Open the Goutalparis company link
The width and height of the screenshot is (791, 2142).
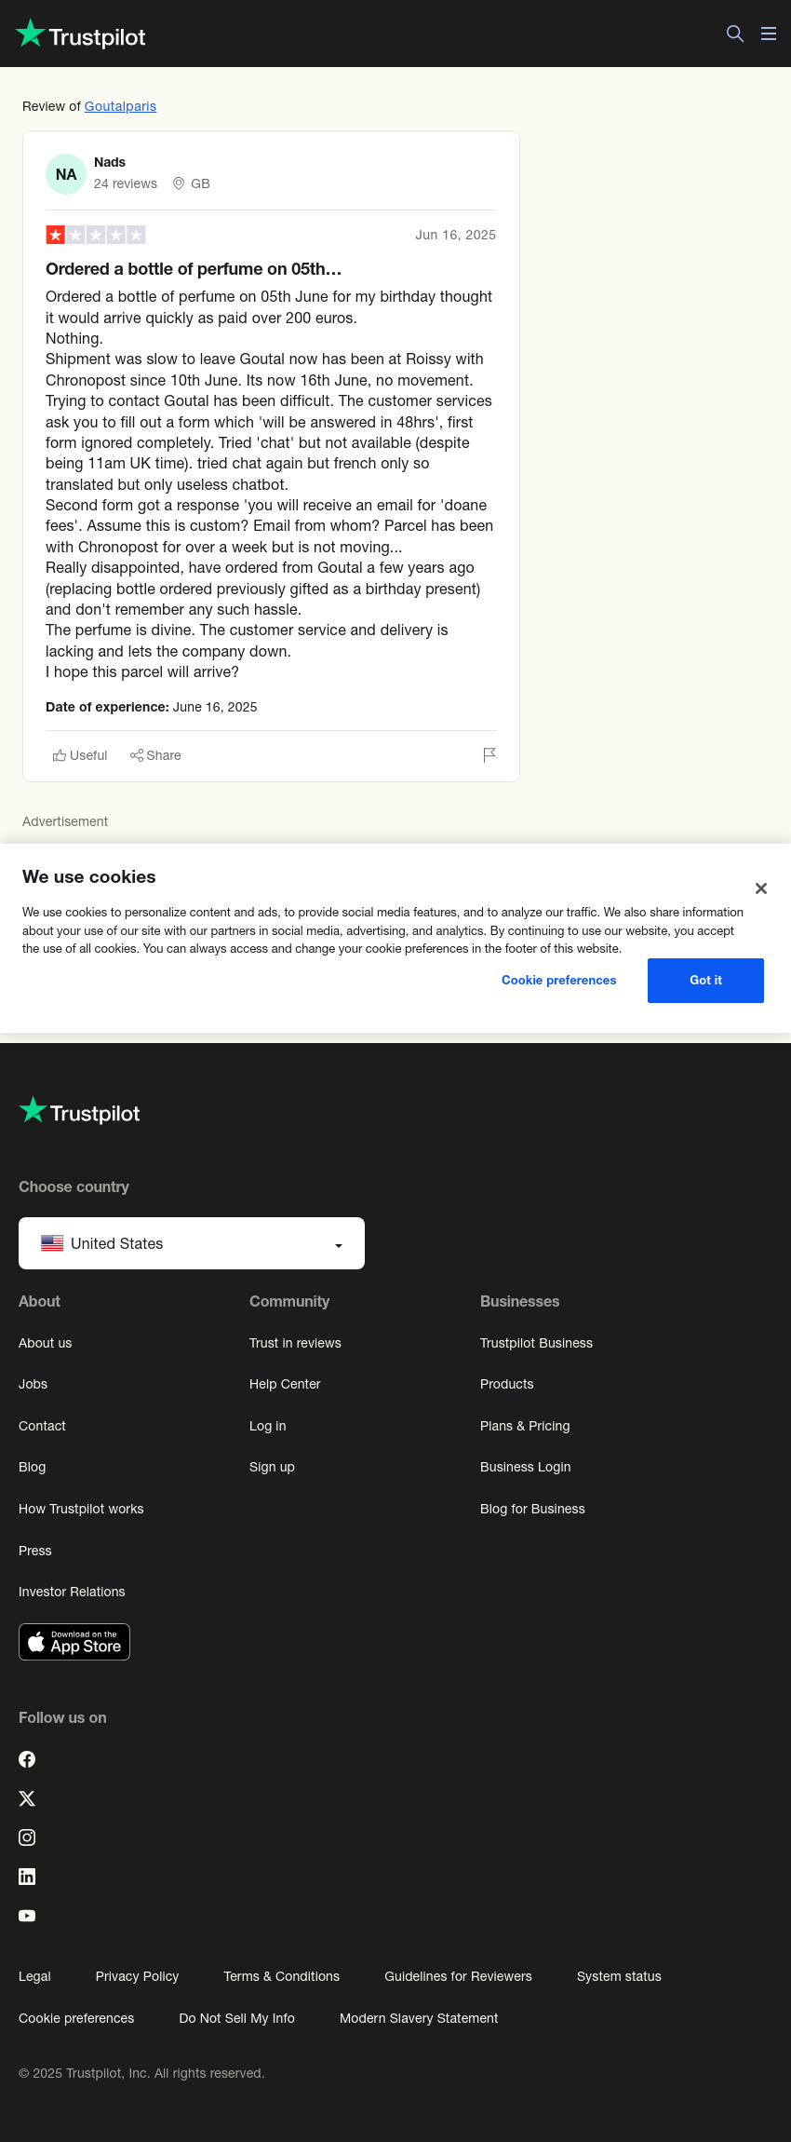(x=120, y=106)
